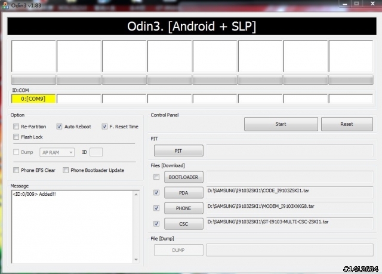382x274 pixels.
Task: Uncheck the PDA file checkbox
Action: (x=156, y=193)
